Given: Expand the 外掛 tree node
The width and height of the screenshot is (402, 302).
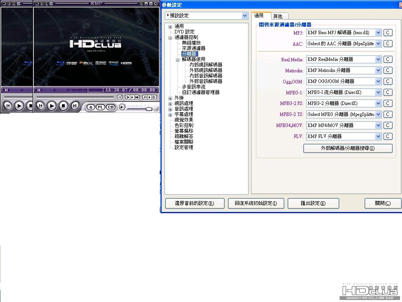Looking at the screenshot, I should [170, 98].
